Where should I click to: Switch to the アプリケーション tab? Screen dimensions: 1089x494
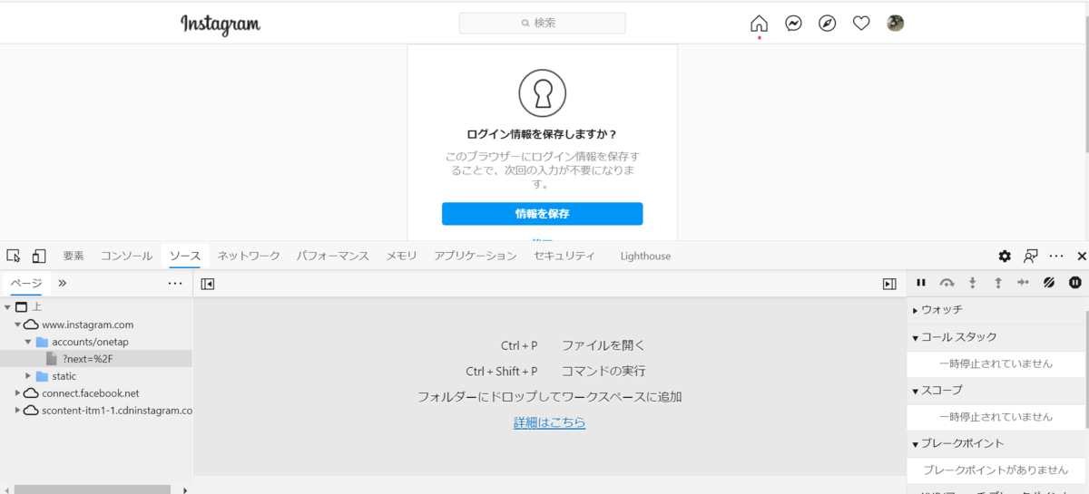(476, 256)
